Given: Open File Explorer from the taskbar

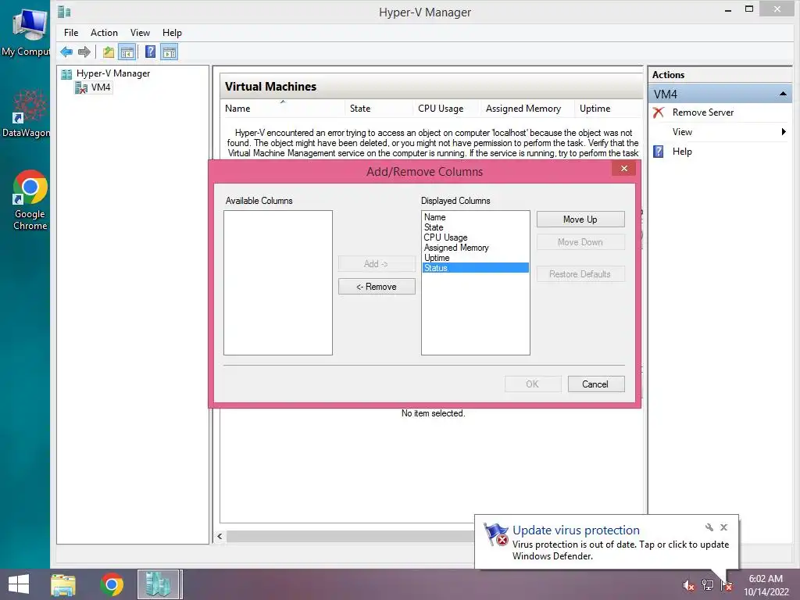Looking at the screenshot, I should point(63,584).
